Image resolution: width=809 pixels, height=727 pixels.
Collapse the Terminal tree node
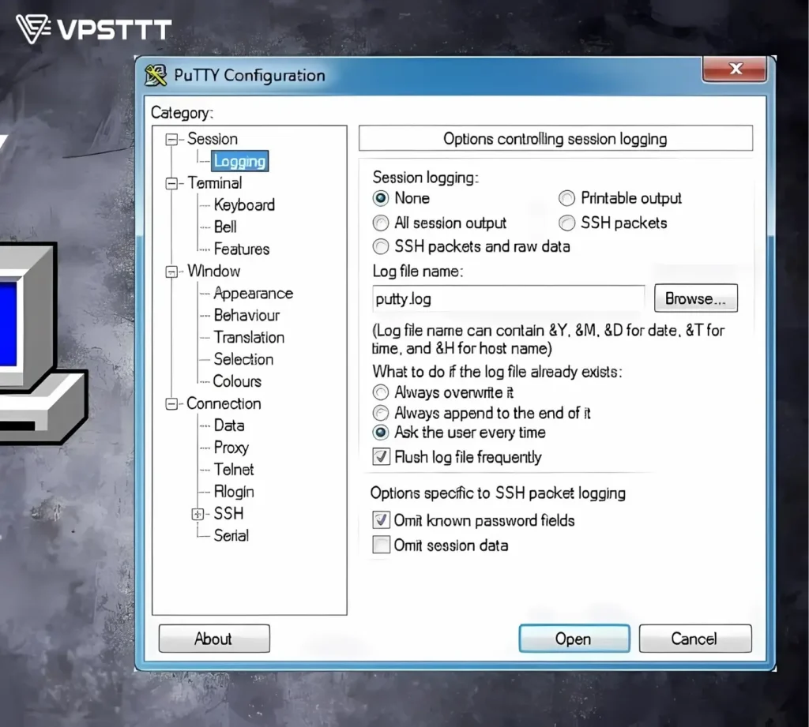[171, 184]
